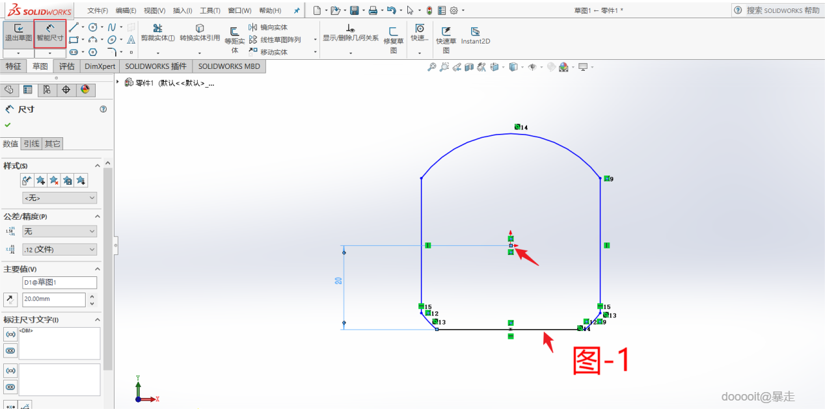Switch to the 特征 (Features) tab
The width and height of the screenshot is (825, 409).
coord(14,66)
